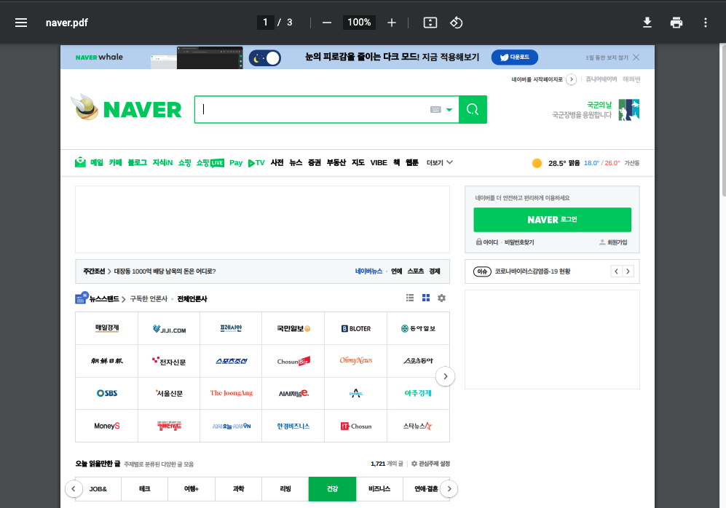Open the 카페 menu item
The width and height of the screenshot is (726, 508).
click(115, 162)
